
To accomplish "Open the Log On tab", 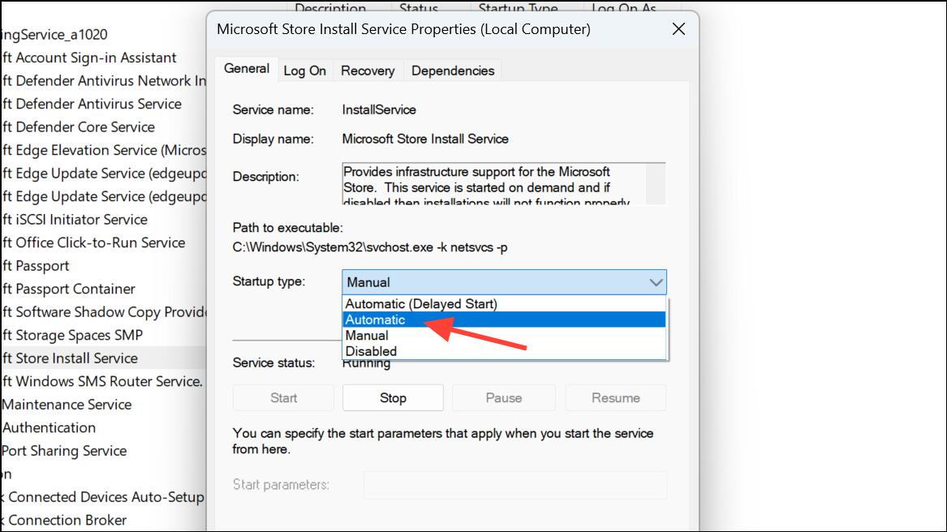I will (x=304, y=71).
